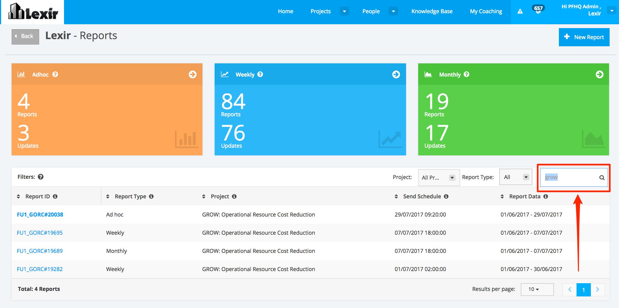Expand the Project filter dropdown
The width and height of the screenshot is (619, 308).
coord(439,178)
